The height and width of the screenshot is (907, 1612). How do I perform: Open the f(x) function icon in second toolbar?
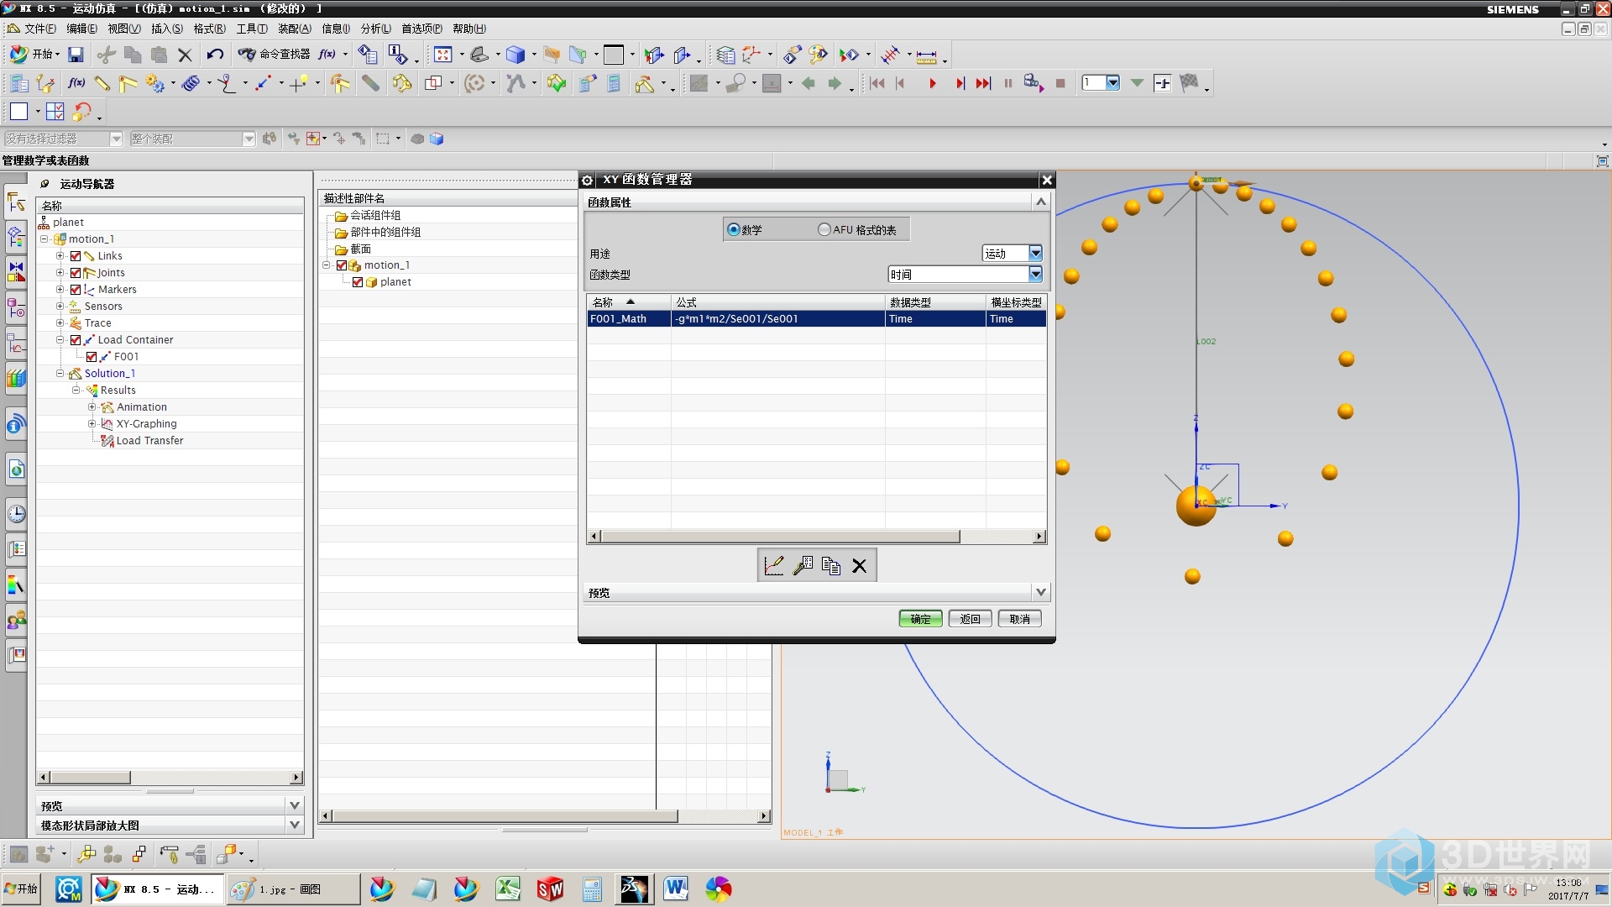76,83
